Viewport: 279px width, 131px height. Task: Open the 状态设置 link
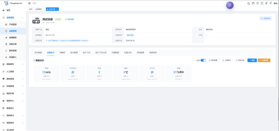[70, 19]
